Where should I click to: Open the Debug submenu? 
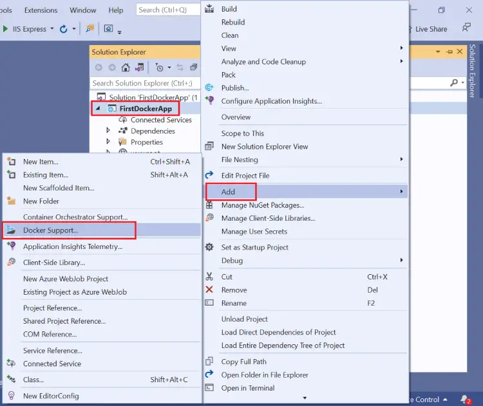click(x=401, y=260)
